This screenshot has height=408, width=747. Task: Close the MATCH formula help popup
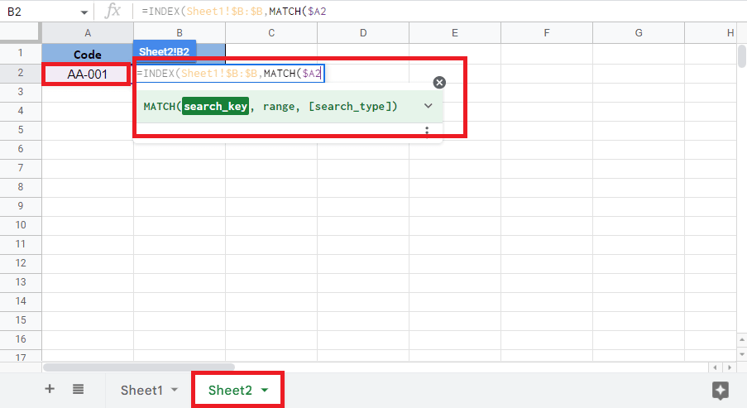pos(439,82)
